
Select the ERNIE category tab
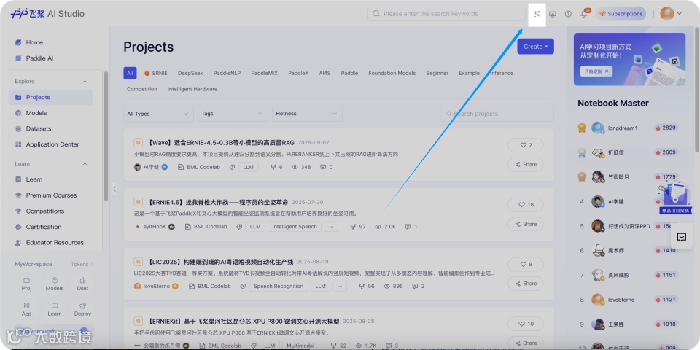pyautogui.click(x=155, y=73)
